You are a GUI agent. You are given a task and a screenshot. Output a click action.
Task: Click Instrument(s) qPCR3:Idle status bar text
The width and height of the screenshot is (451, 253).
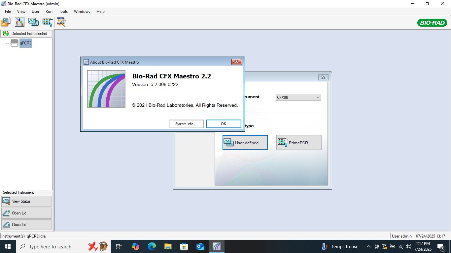(23, 236)
